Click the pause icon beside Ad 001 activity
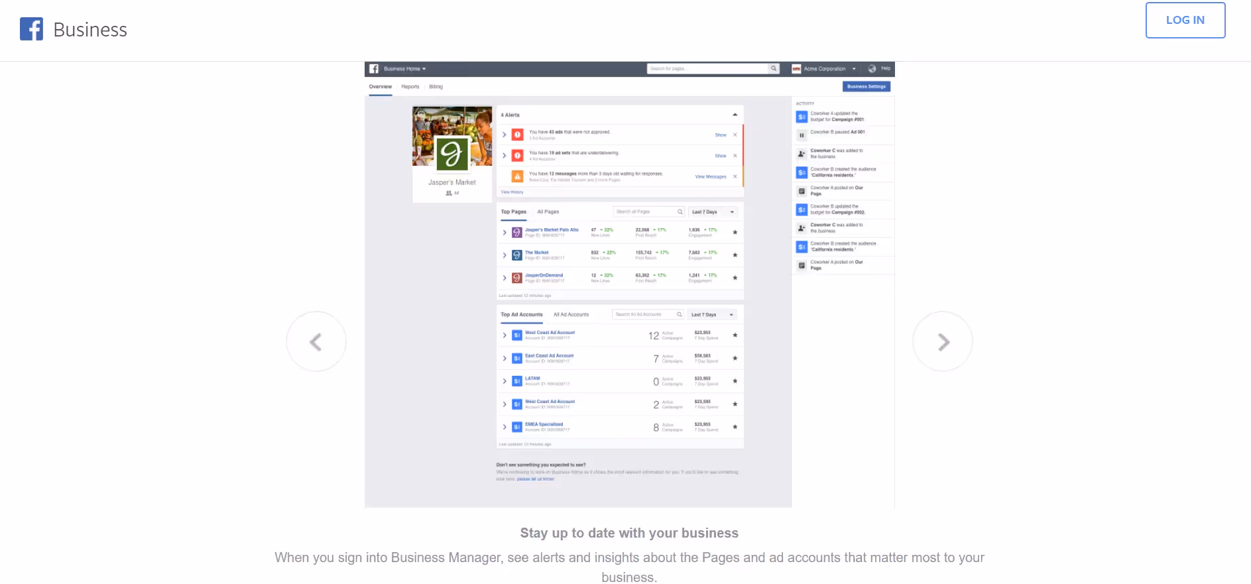The image size is (1251, 584). point(802,135)
